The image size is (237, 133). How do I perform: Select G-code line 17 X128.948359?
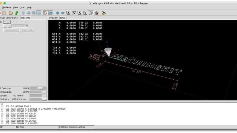21,118
